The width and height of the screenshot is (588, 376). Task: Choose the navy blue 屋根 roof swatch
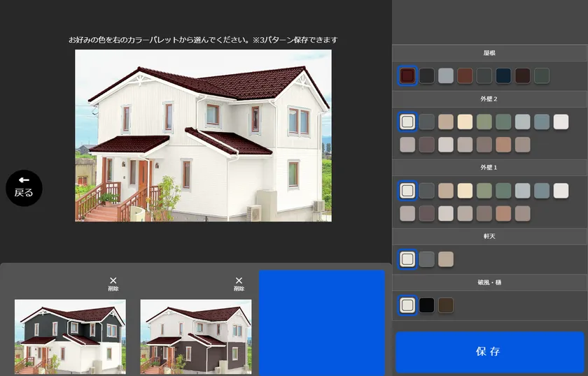503,76
